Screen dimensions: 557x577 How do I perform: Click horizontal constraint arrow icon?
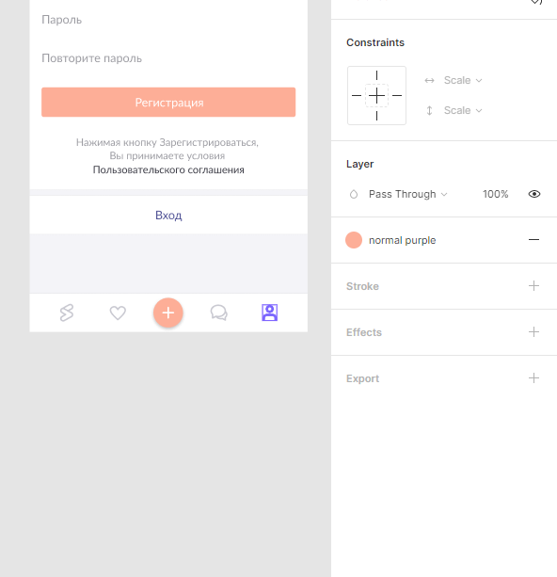(429, 80)
